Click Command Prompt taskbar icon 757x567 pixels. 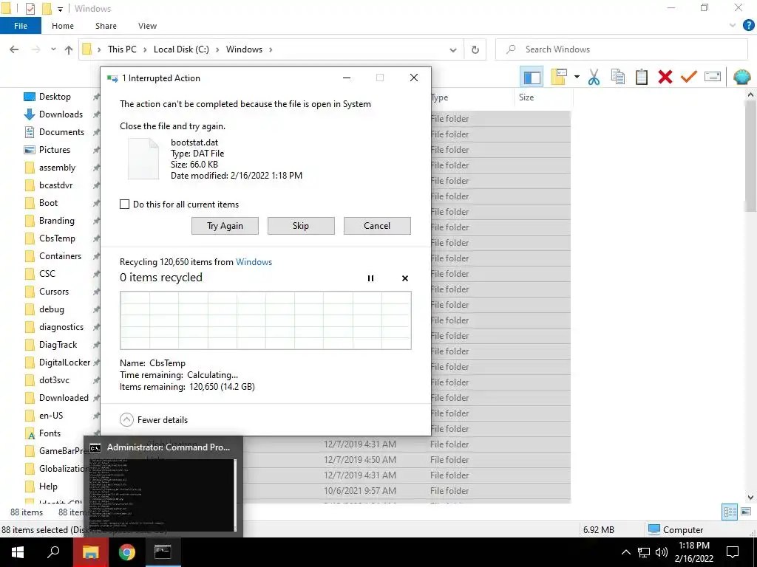click(163, 552)
